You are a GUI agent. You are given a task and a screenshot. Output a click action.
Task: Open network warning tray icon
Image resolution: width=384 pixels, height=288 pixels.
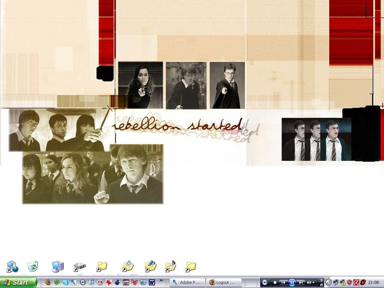[343, 282]
